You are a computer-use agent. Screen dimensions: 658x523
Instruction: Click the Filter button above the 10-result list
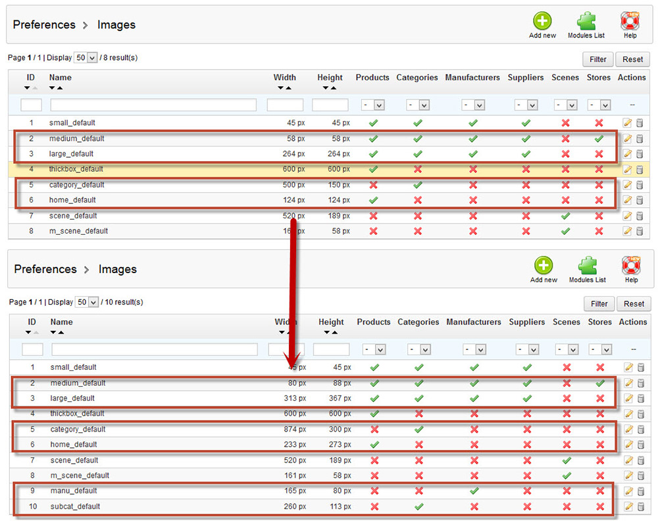coord(599,304)
